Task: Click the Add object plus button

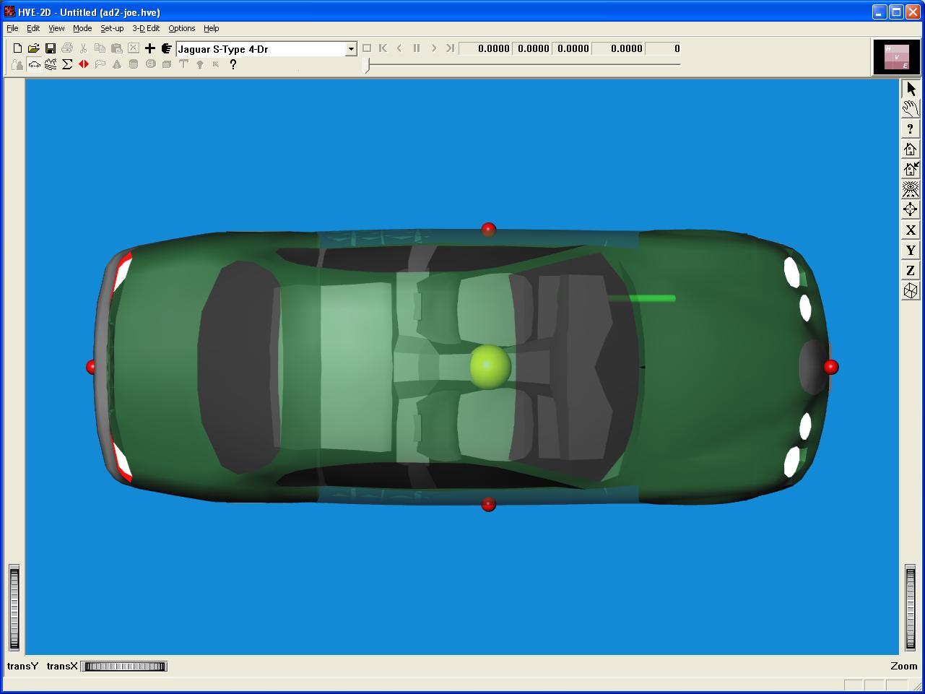Action: click(150, 48)
